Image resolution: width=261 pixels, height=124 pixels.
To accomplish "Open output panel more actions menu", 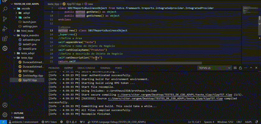I will point(246,68).
